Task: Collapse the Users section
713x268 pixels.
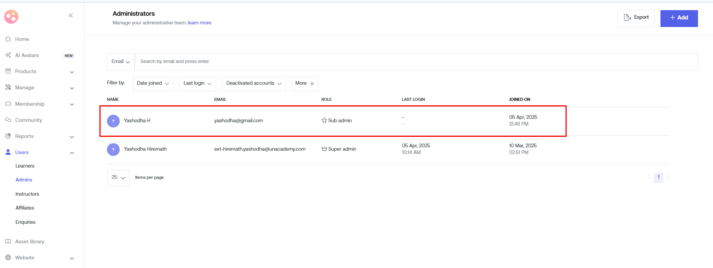Action: 72,153
